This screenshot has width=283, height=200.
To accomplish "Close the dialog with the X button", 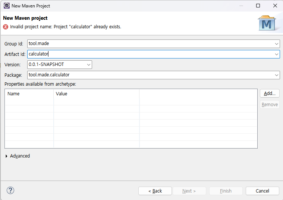I will click(x=275, y=6).
